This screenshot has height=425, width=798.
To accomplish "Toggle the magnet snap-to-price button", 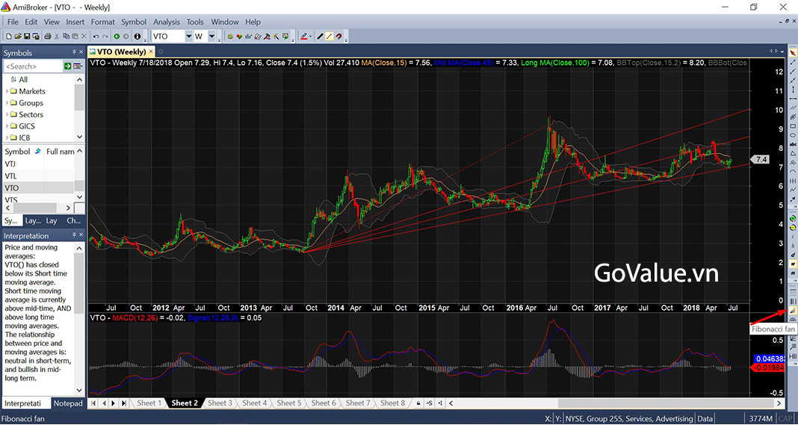I will pos(339,36).
